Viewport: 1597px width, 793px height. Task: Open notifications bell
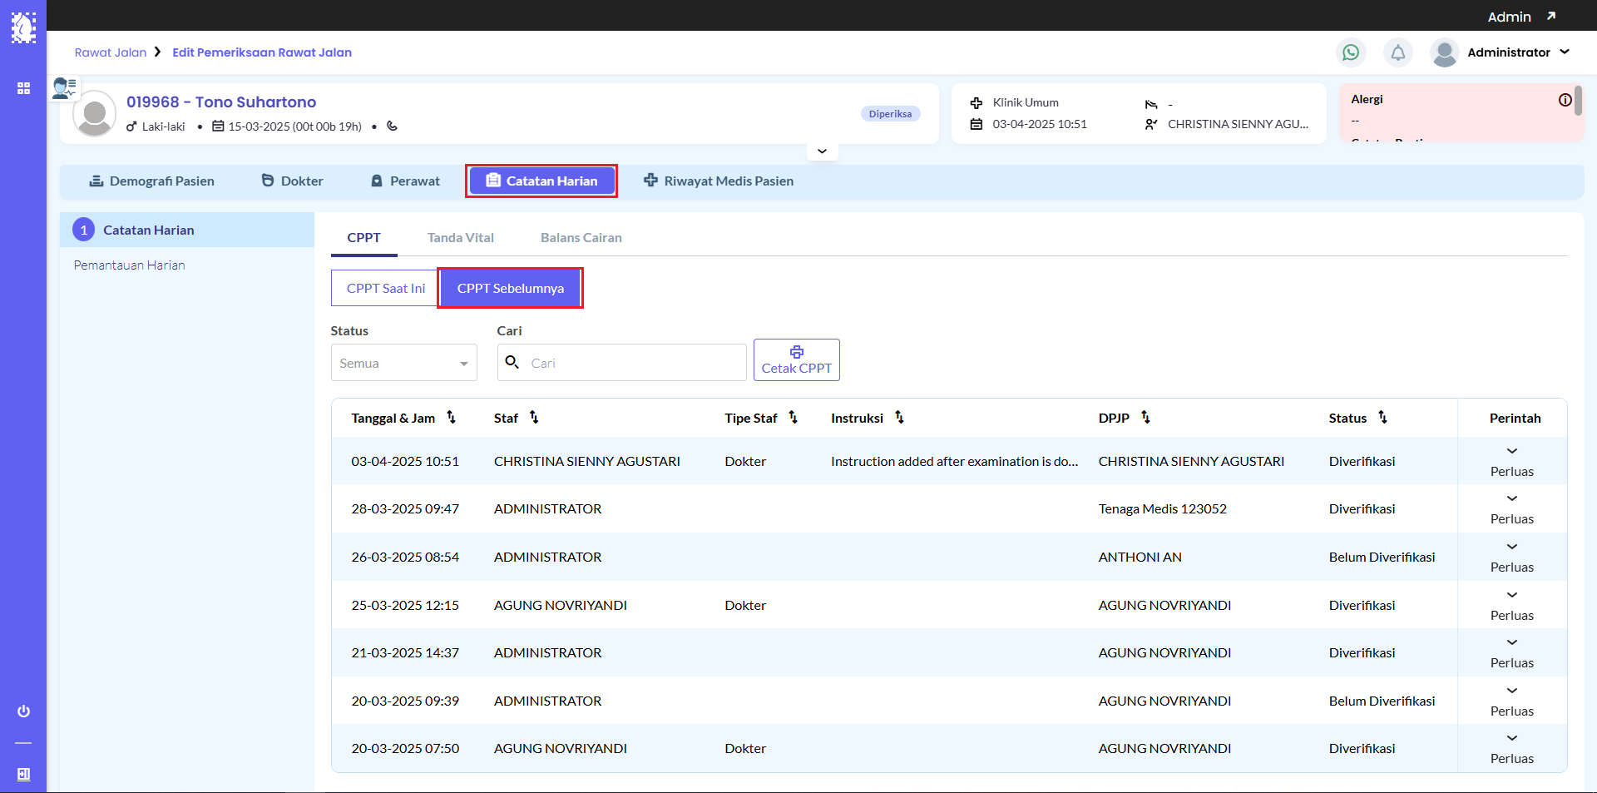click(1398, 52)
